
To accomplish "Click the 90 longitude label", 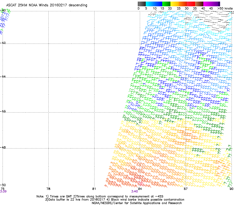I will click(231, 189).
